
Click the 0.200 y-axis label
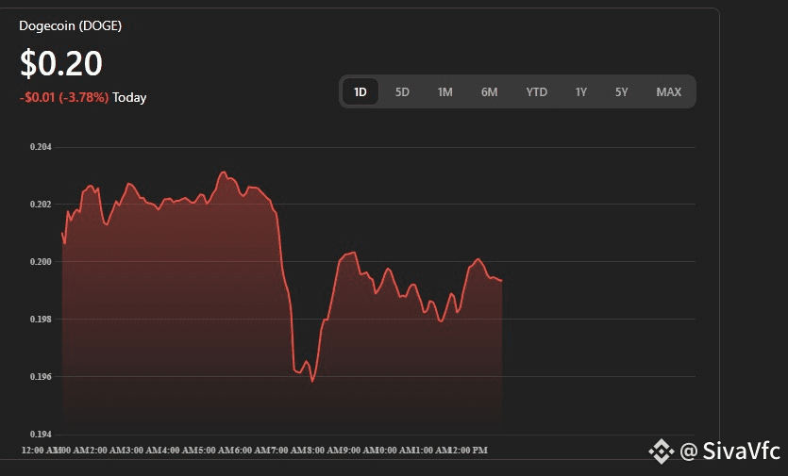41,262
